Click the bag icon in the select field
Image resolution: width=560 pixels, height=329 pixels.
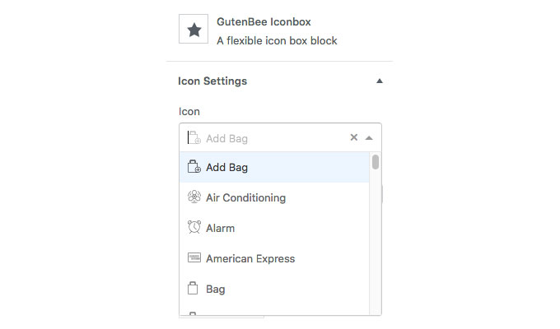click(x=194, y=137)
